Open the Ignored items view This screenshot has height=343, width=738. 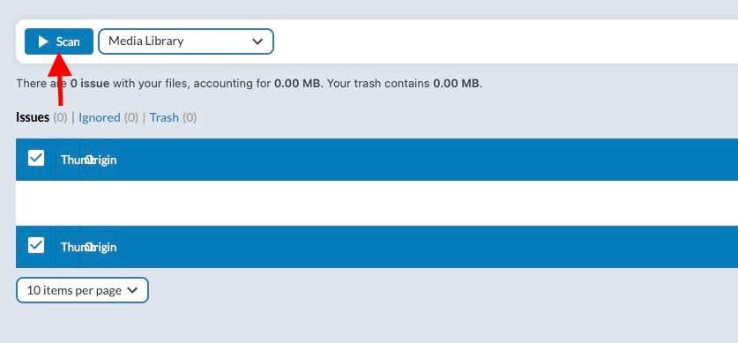(x=100, y=117)
